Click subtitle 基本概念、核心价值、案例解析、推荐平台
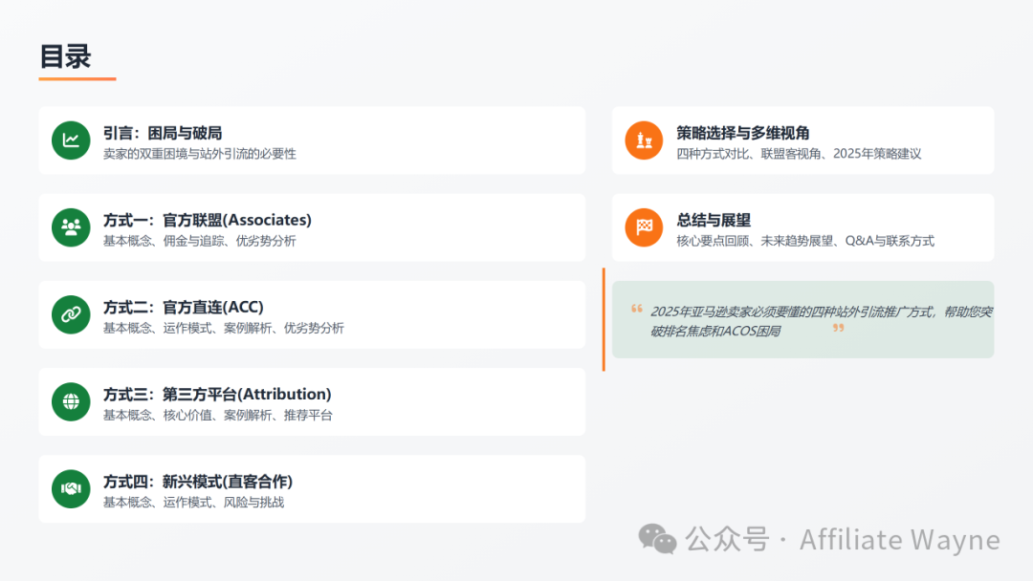 (217, 415)
